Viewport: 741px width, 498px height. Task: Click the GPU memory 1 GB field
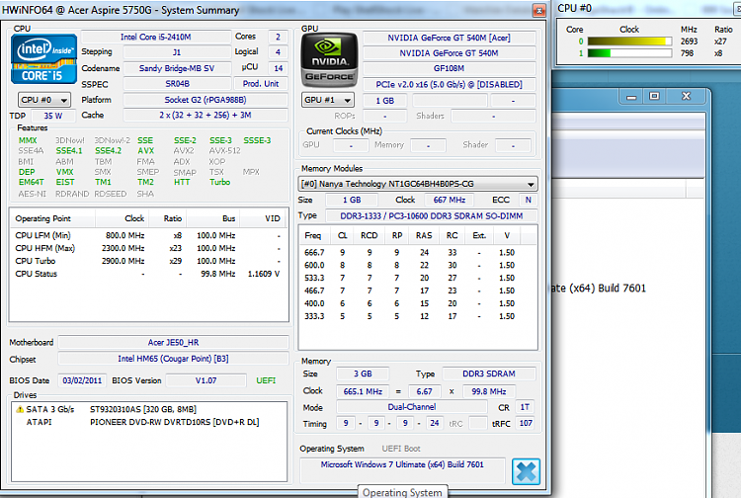click(384, 100)
